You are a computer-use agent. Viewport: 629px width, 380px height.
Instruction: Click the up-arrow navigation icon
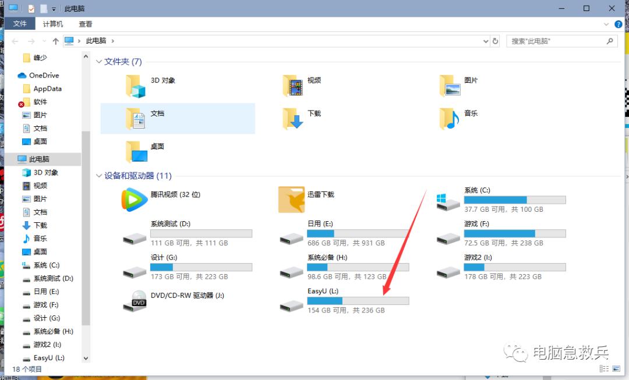tap(55, 41)
